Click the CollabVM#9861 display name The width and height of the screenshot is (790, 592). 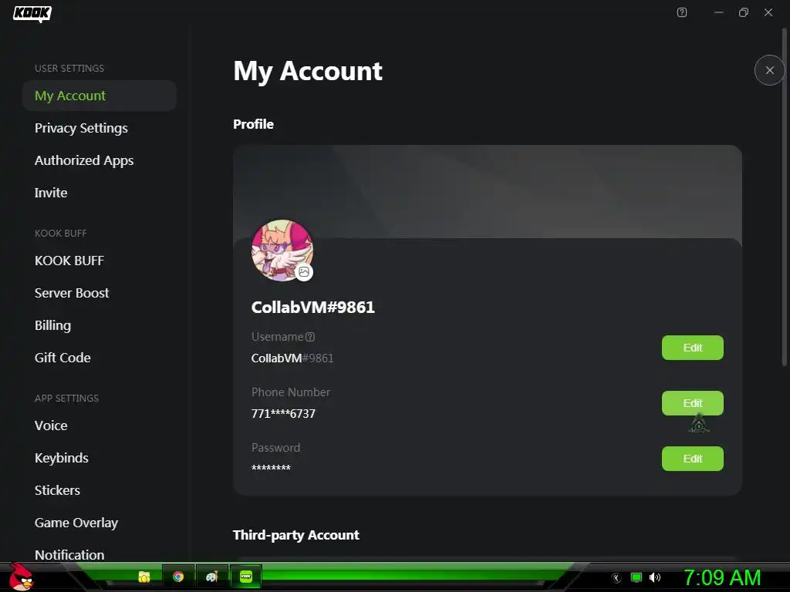click(313, 307)
